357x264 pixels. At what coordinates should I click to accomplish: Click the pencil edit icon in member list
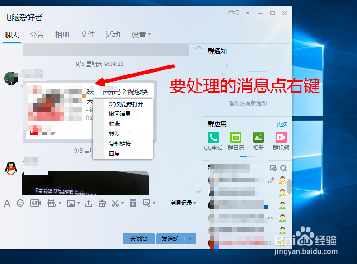click(x=271, y=181)
